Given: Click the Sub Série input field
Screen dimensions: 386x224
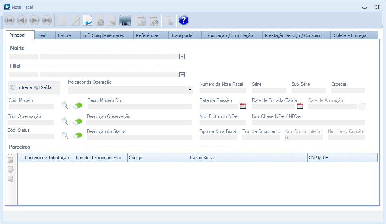Looking at the screenshot, I should [309, 91].
